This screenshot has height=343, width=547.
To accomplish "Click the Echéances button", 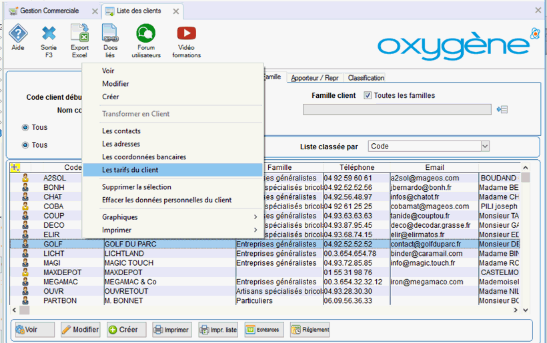I will coord(264,330).
